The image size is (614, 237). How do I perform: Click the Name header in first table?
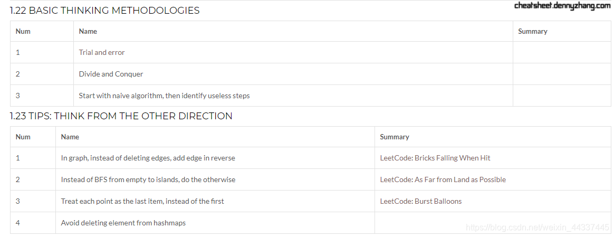pos(88,31)
